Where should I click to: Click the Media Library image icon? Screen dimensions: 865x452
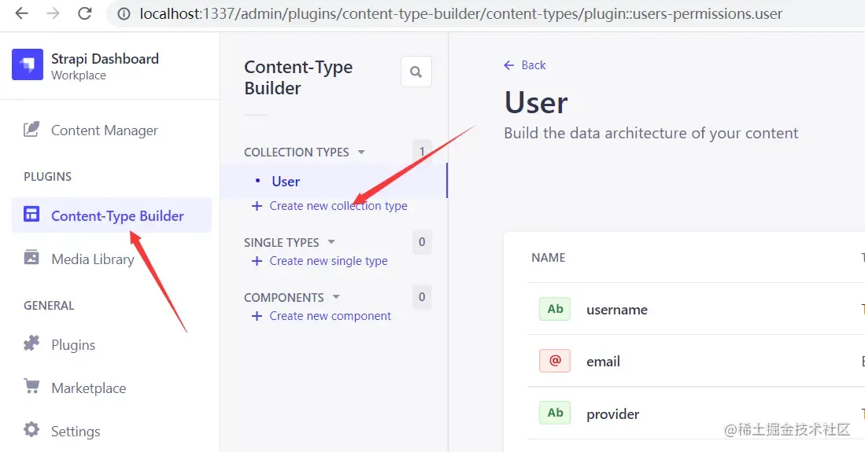point(31,257)
